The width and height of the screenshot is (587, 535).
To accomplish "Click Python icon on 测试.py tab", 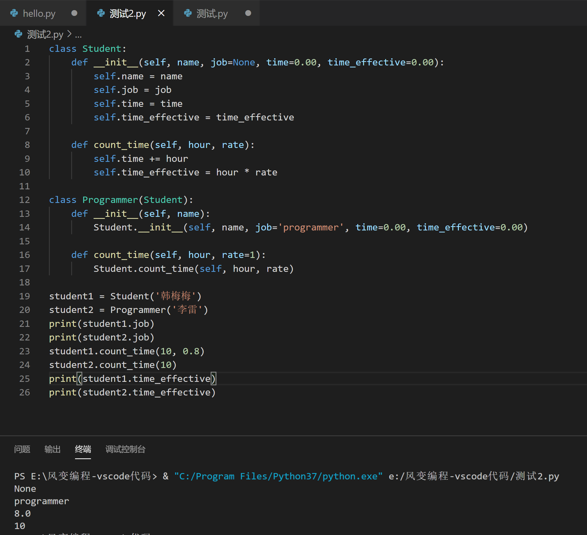I will point(188,13).
